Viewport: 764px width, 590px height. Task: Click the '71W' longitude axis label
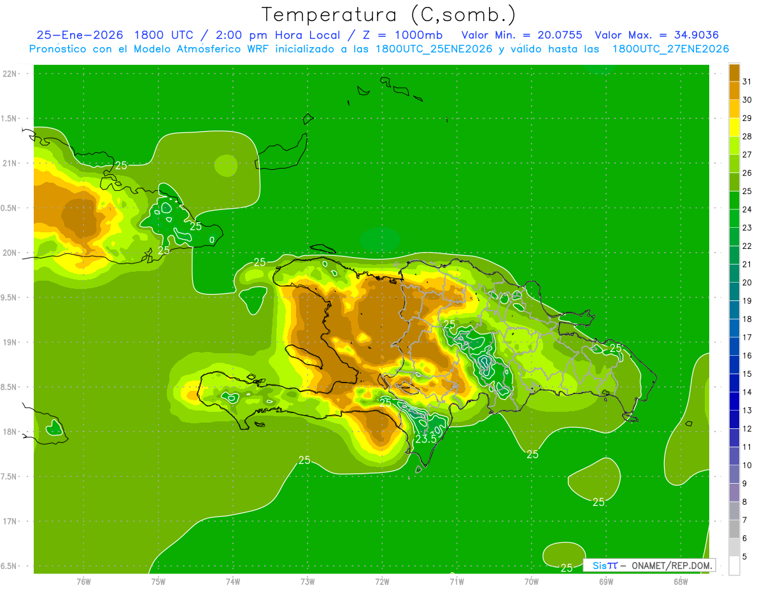[x=456, y=581]
